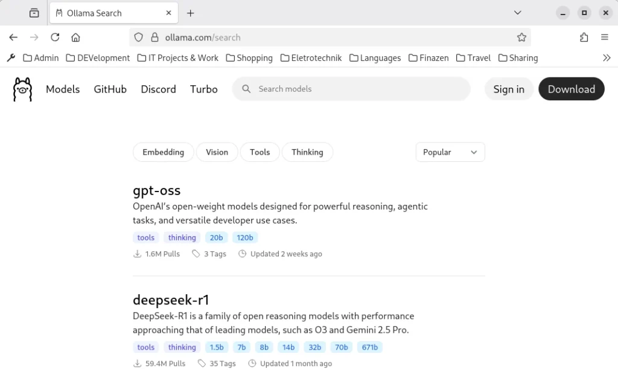The image size is (618, 383).
Task: Click the tools tag under gpt-oss
Action: pyautogui.click(x=146, y=237)
